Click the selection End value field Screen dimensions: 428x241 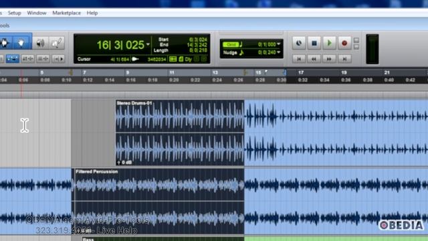click(x=197, y=45)
